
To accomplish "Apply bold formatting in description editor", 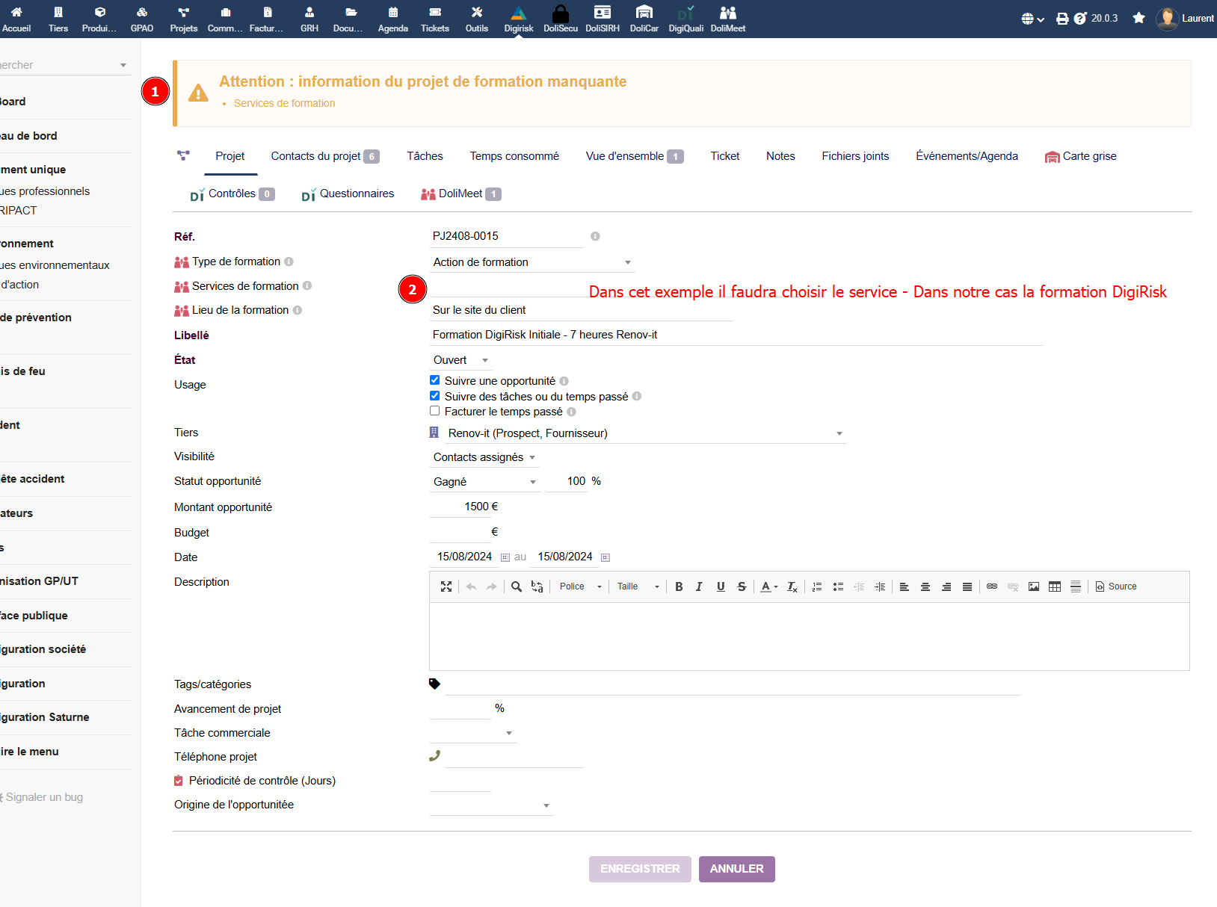I will click(x=679, y=586).
